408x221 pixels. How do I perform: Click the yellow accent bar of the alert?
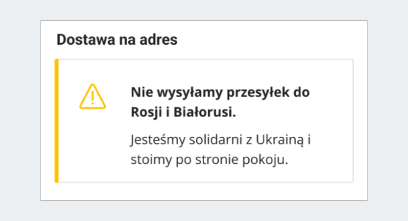57,121
